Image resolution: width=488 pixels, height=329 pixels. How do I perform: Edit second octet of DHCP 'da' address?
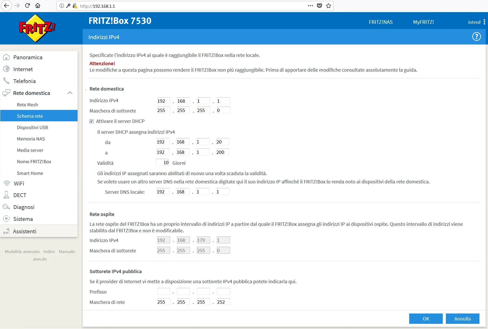[x=183, y=142]
